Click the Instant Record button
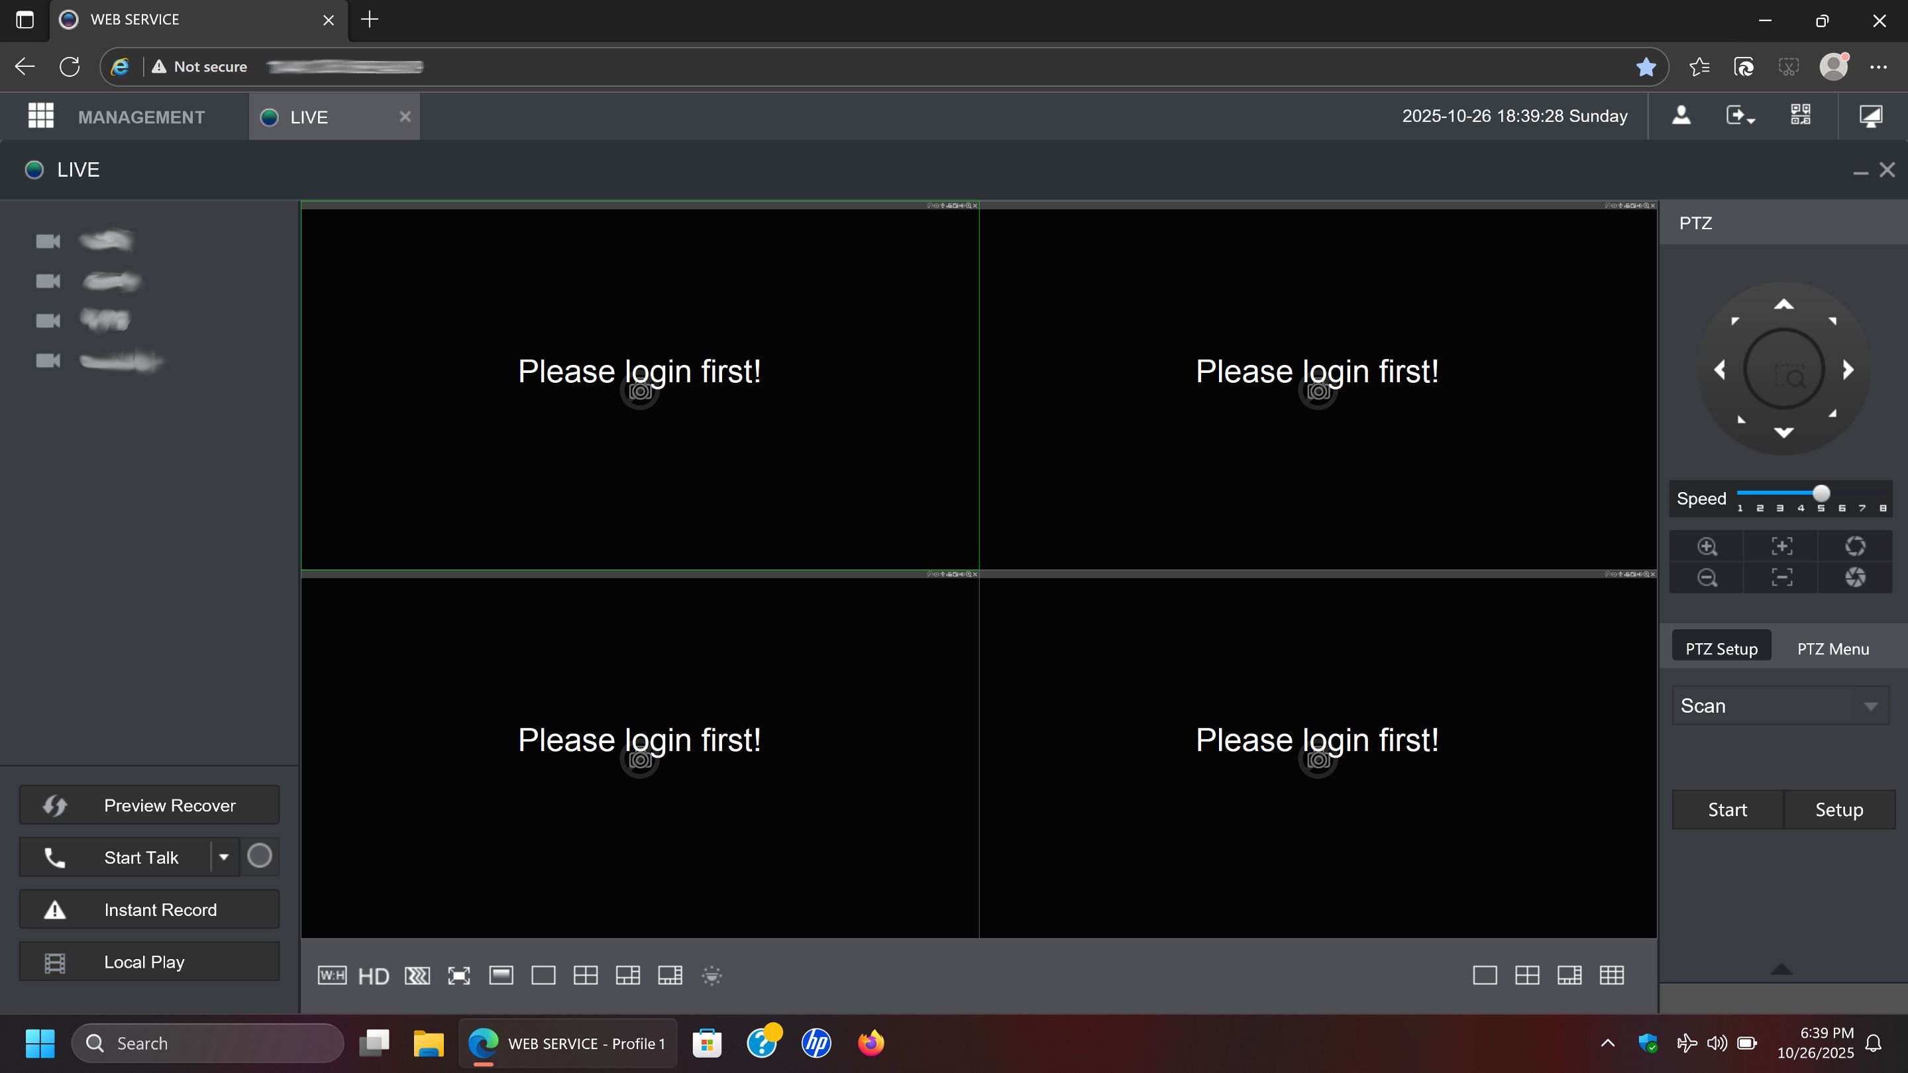The height and width of the screenshot is (1073, 1908). click(x=149, y=909)
